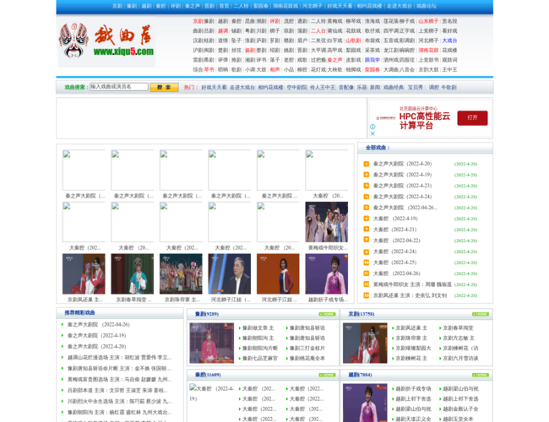Screen dimensions: 549x422
Task: Select 京剧 in the top navigation bar
Action: click(117, 6)
